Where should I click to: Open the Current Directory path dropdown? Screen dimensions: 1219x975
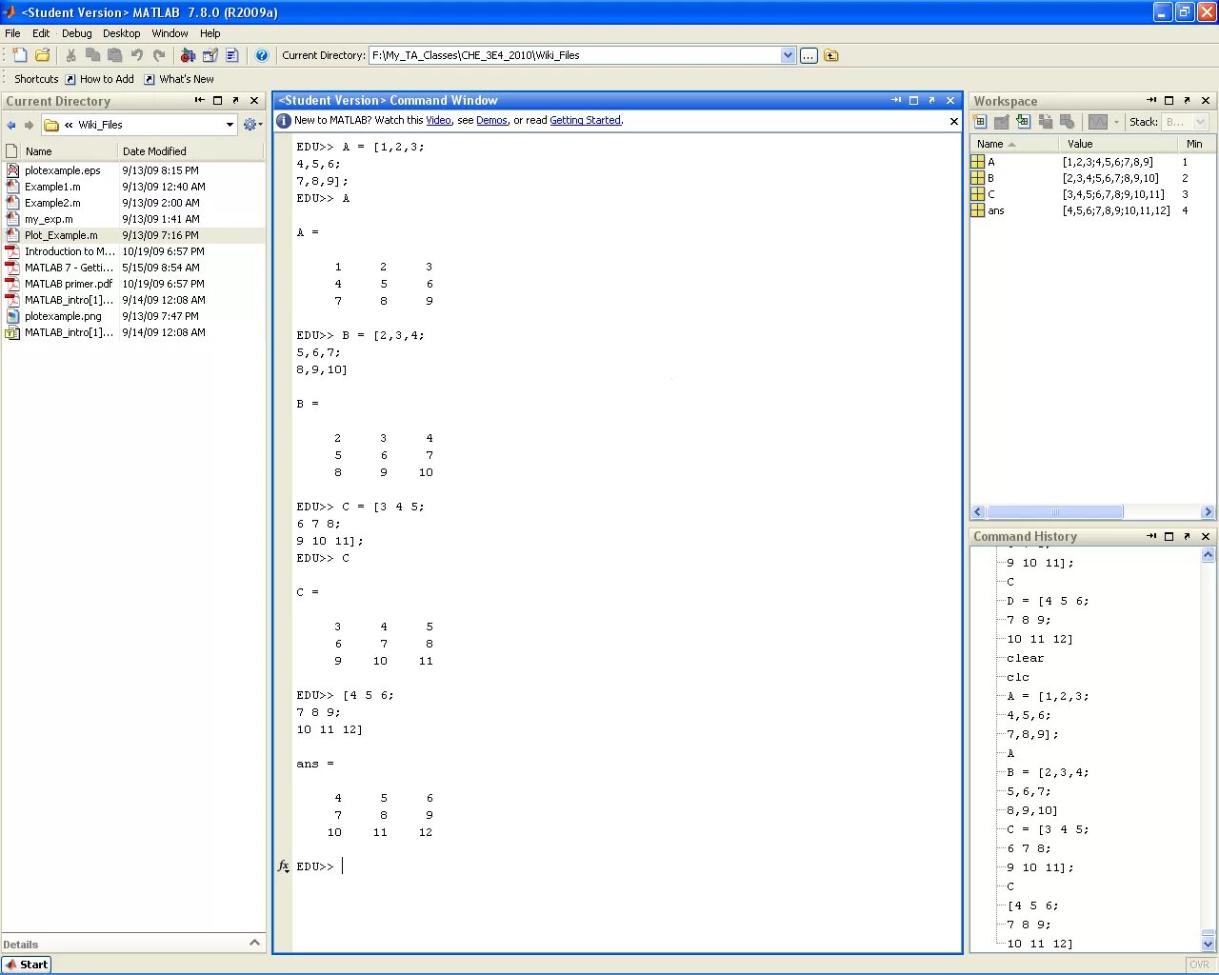point(788,55)
